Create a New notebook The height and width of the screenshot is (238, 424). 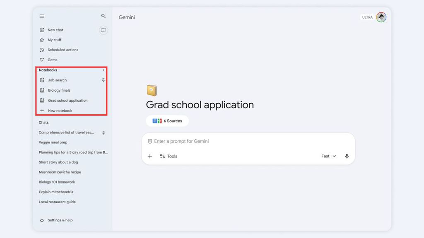tap(60, 111)
